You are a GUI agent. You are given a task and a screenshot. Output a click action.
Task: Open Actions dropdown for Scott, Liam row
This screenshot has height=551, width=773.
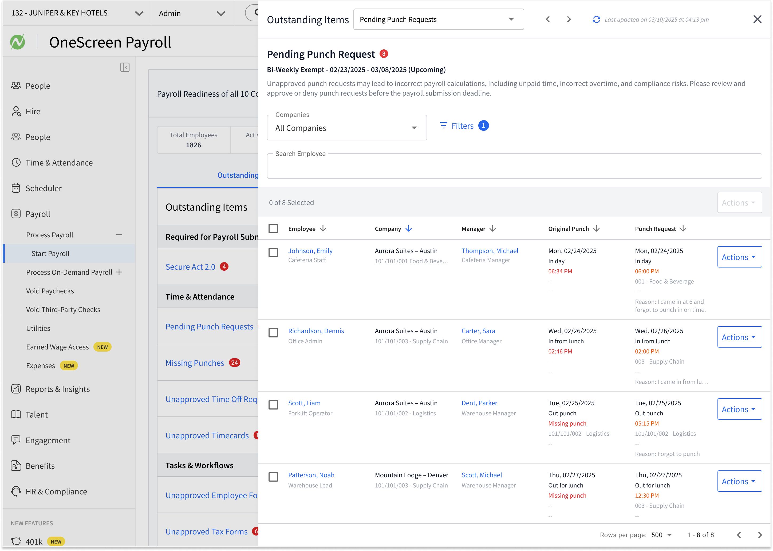coord(739,409)
